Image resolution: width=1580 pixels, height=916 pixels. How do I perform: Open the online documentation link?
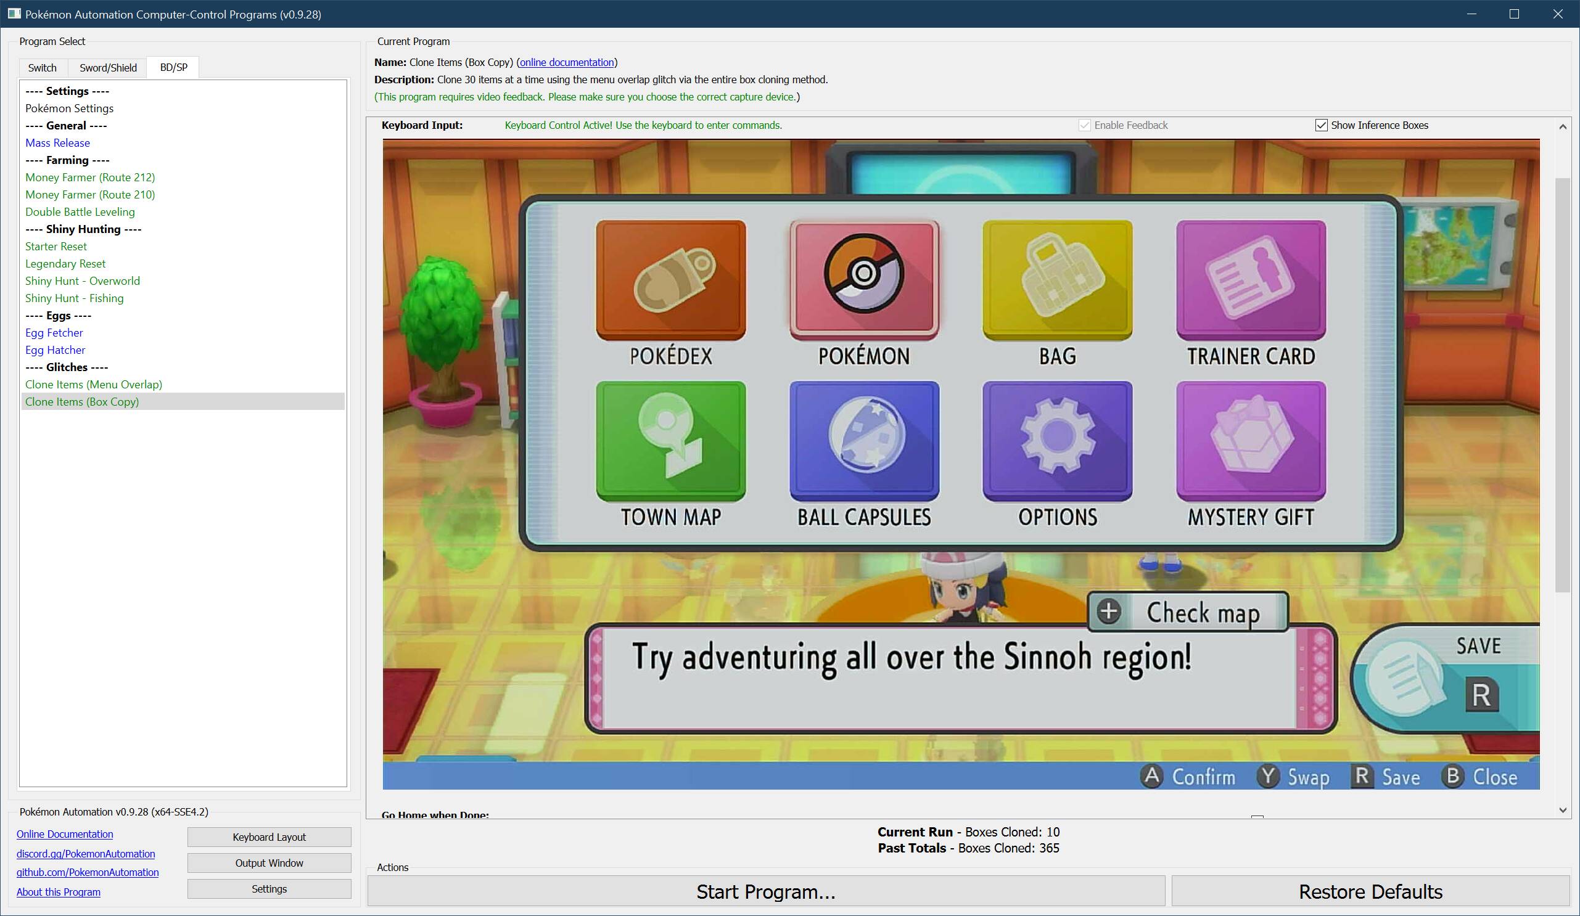[566, 62]
